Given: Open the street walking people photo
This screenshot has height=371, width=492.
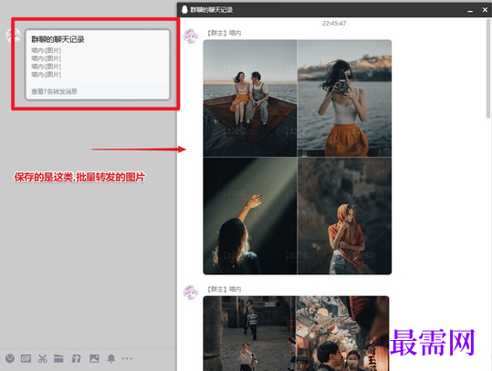Looking at the screenshot, I should point(249,334).
